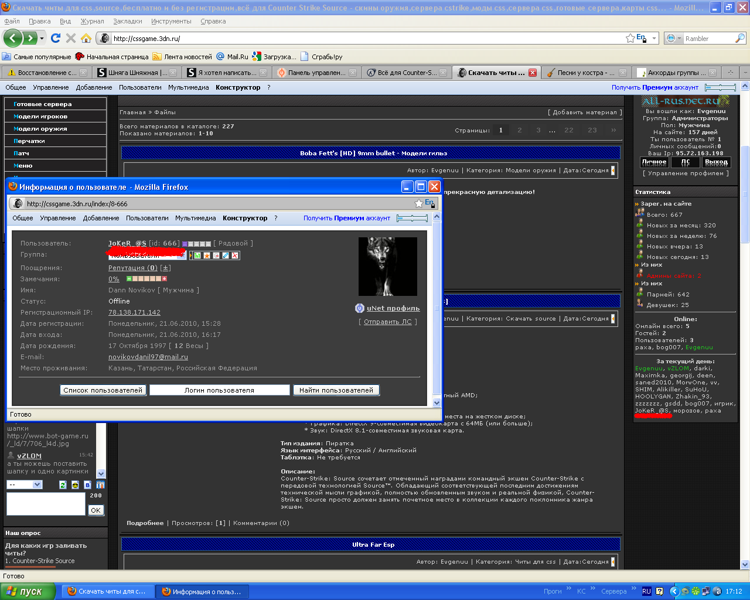Open 'Начальная страница' bookmark
The height and width of the screenshot is (600, 750).
click(112, 57)
